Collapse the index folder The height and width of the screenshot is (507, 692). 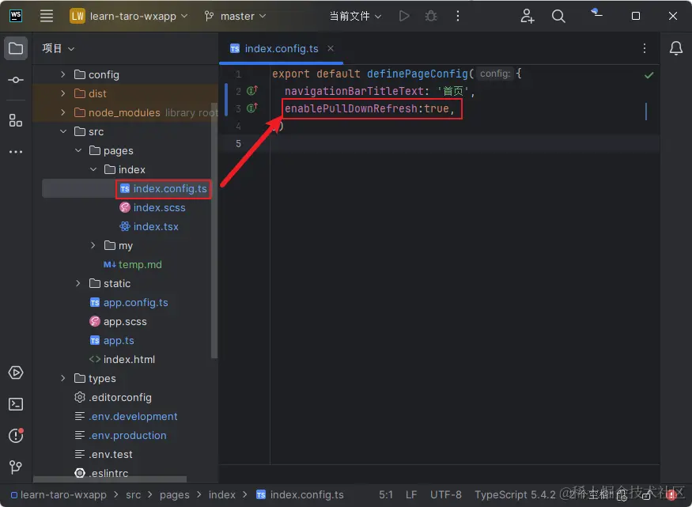click(93, 169)
